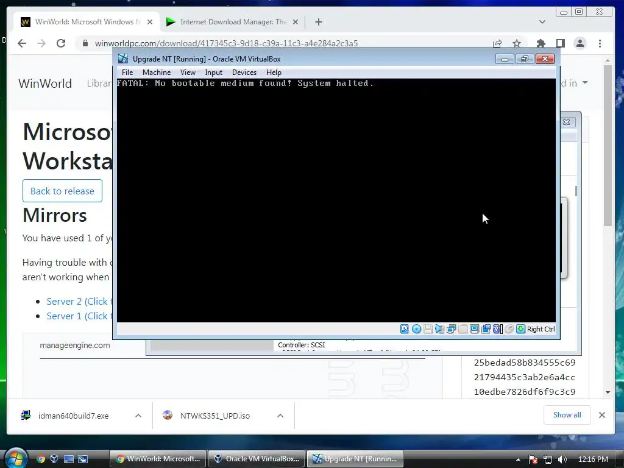The height and width of the screenshot is (468, 624).
Task: Click the Chrome quick launch icon in taskbar
Action: (x=41, y=459)
